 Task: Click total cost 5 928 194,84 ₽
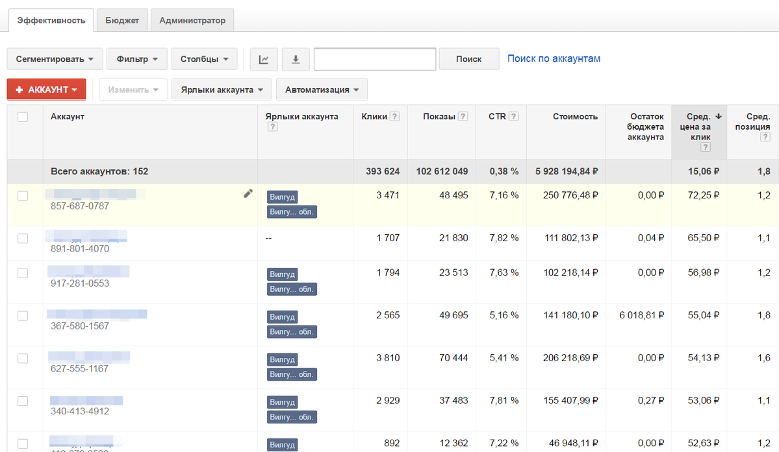(x=567, y=171)
